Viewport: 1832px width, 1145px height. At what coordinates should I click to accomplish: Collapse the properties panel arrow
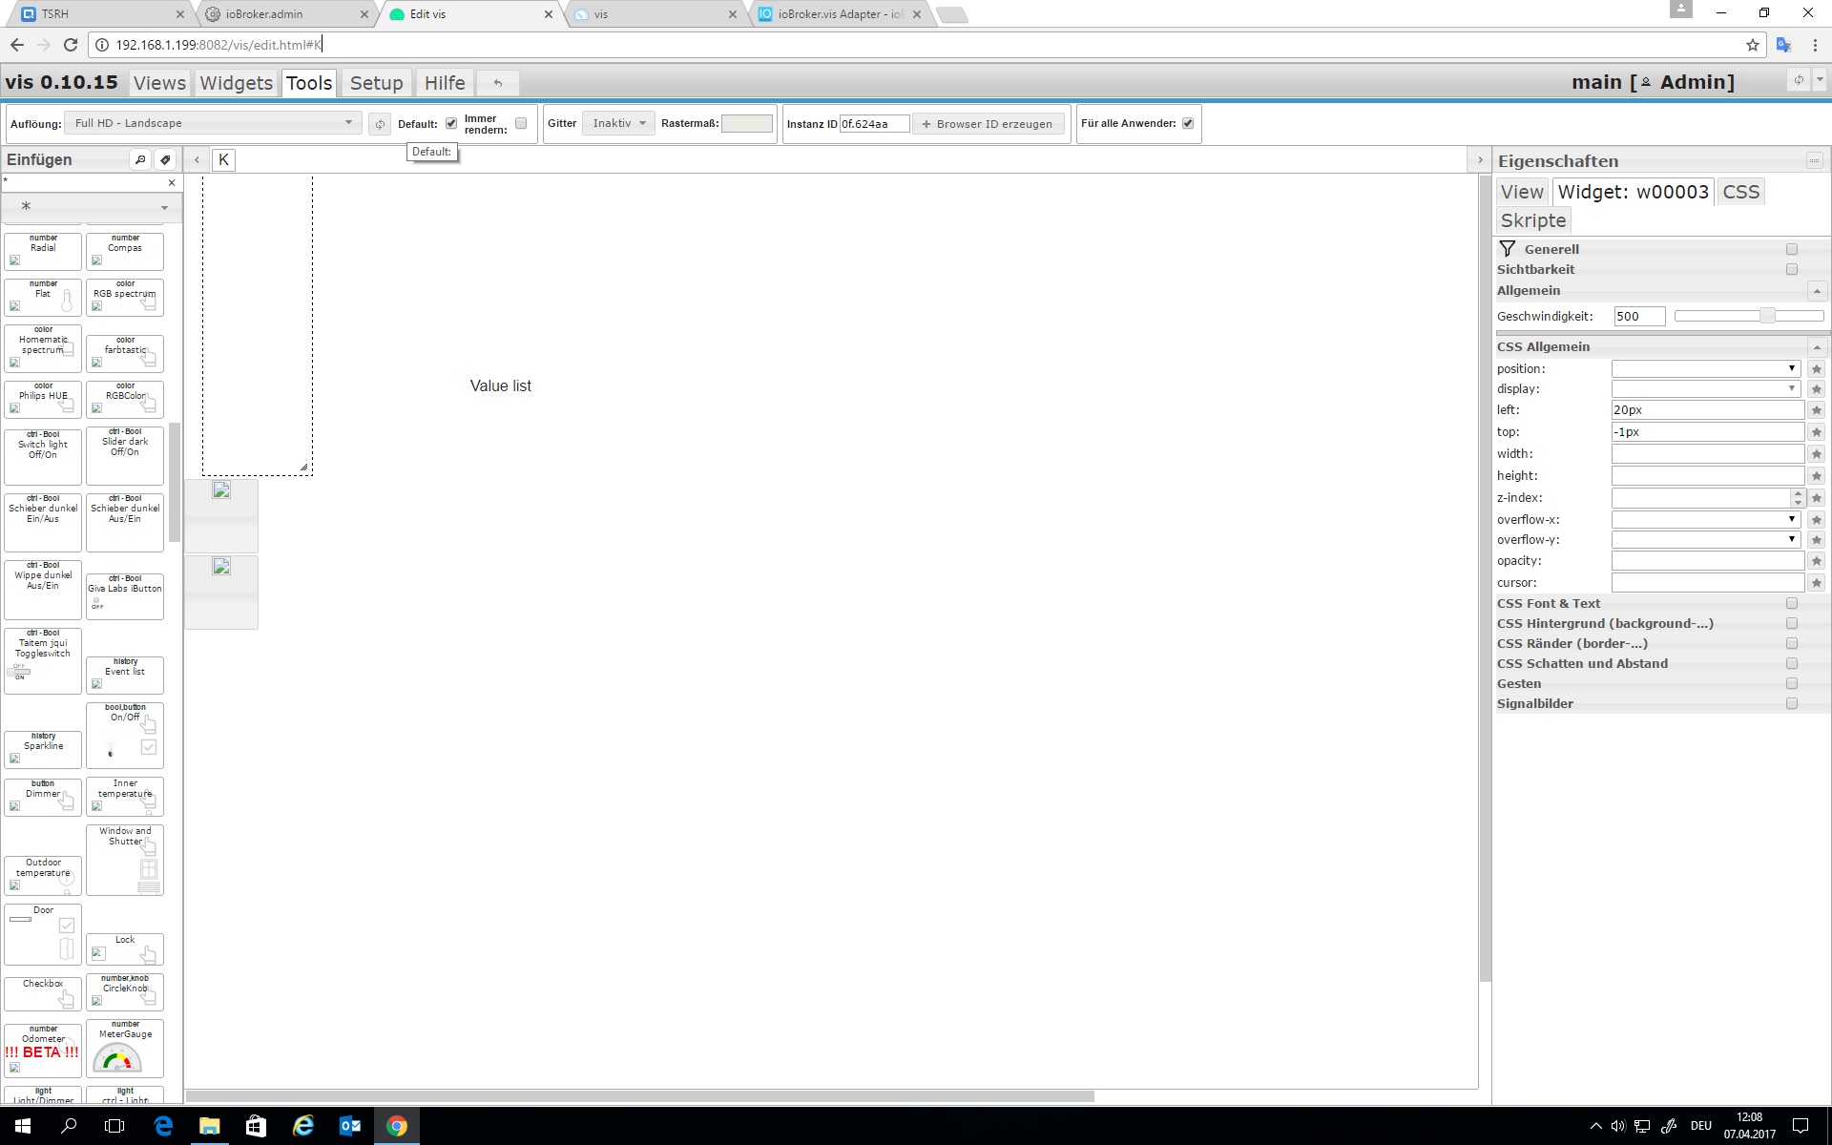pyautogui.click(x=1480, y=160)
